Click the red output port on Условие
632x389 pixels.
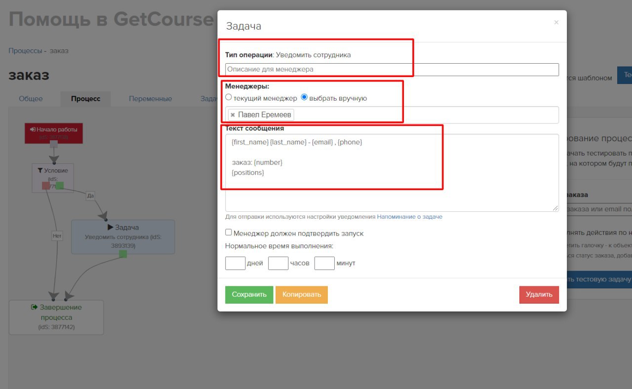[46, 186]
